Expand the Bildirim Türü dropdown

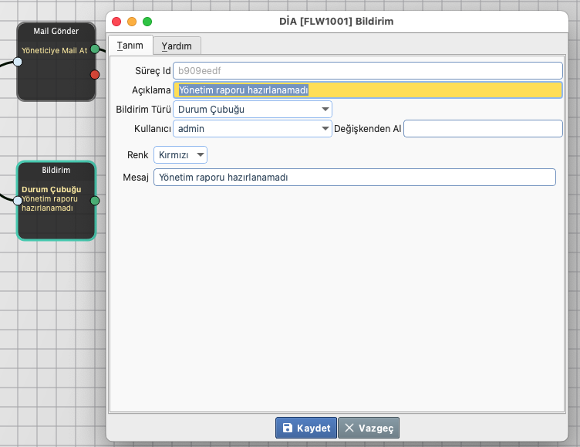click(x=252, y=109)
